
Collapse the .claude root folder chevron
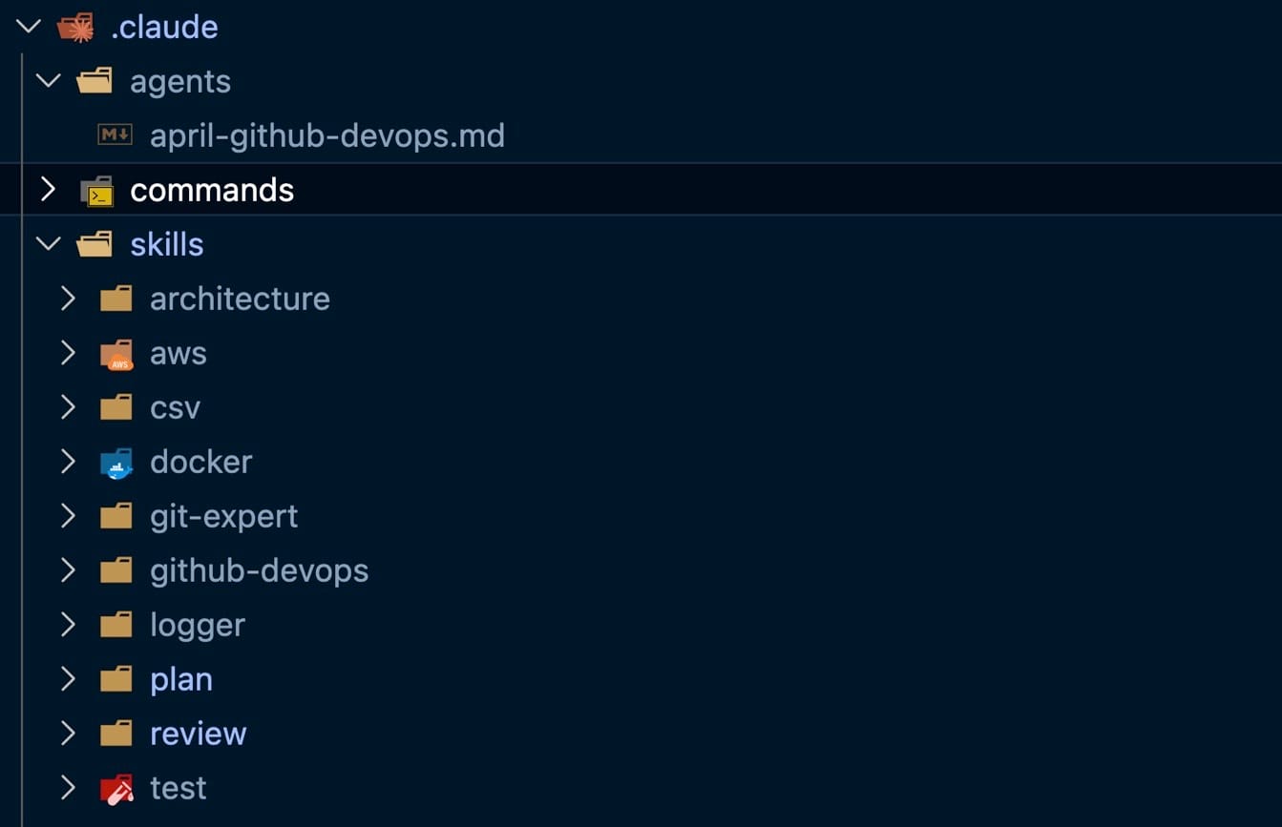pos(29,27)
